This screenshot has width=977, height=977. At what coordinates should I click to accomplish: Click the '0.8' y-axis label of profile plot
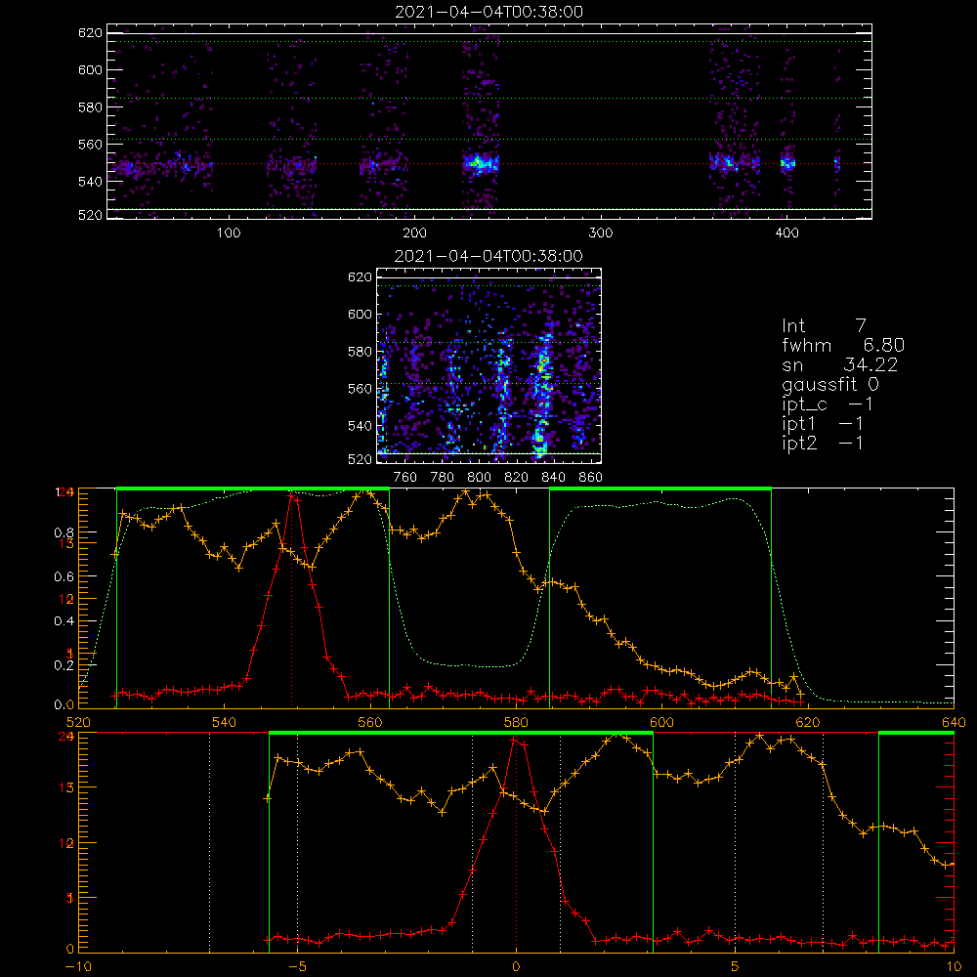coord(64,532)
